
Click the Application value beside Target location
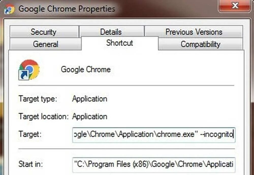click(89, 117)
